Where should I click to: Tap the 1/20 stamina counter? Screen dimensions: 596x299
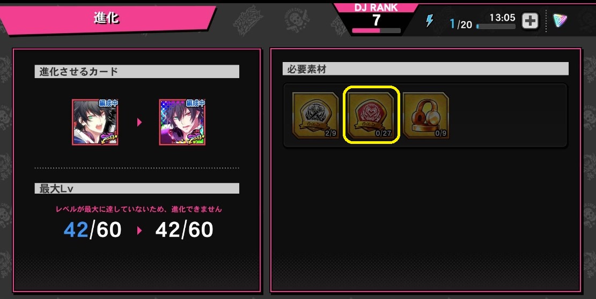pyautogui.click(x=461, y=24)
